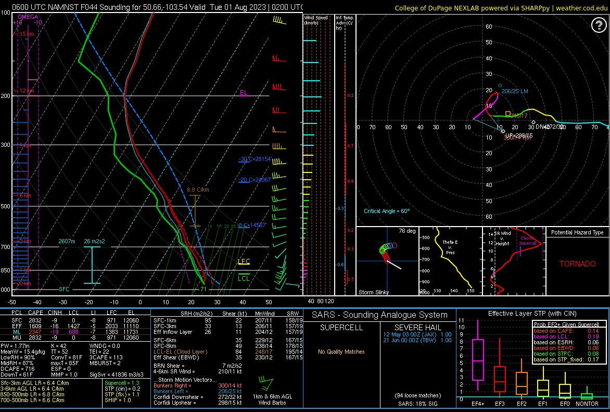Click the 'Potential Hazard Type' heading
Image resolution: width=610 pixels, height=412 pixels.
click(577, 232)
